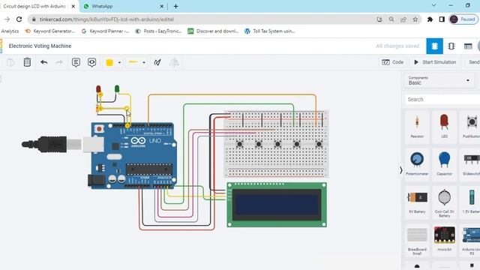Select the LED component
This screenshot has width=480, height=270.
click(444, 127)
